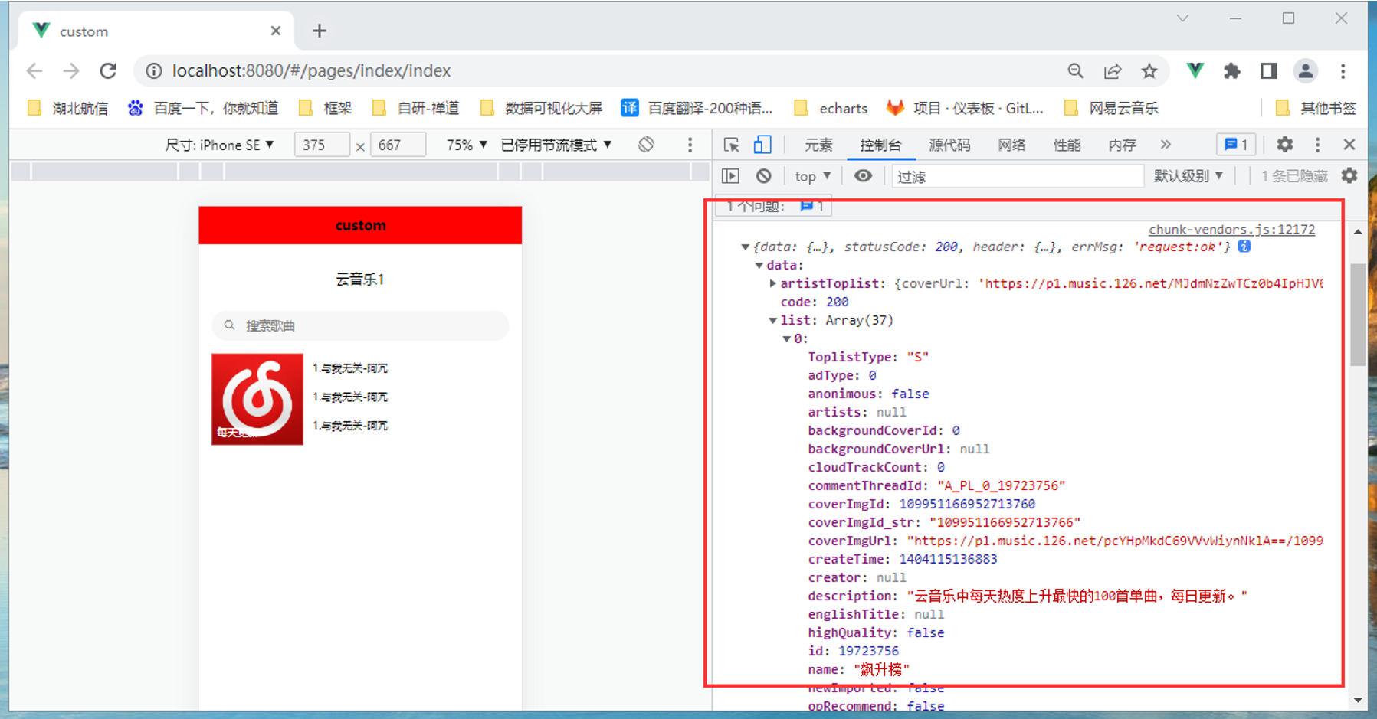Open the issues counter badge
The image size is (1377, 719).
pos(1236,145)
